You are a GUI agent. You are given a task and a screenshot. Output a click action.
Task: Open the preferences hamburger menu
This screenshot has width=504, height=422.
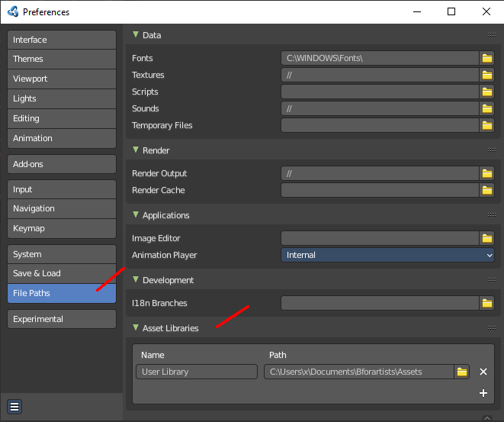[14, 407]
